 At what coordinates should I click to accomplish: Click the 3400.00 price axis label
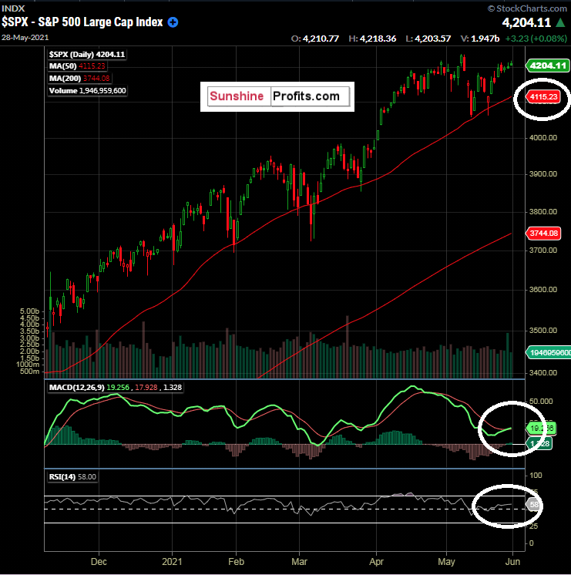click(543, 372)
